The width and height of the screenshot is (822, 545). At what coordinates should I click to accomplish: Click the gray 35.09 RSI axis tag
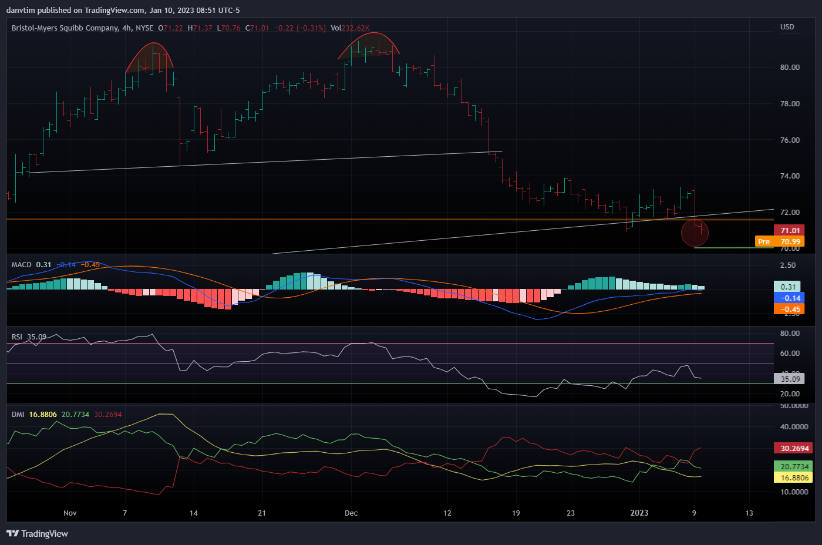(789, 379)
